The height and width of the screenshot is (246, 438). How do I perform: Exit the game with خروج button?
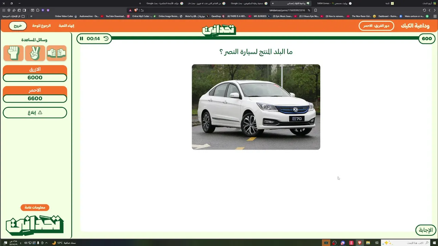pos(18,26)
